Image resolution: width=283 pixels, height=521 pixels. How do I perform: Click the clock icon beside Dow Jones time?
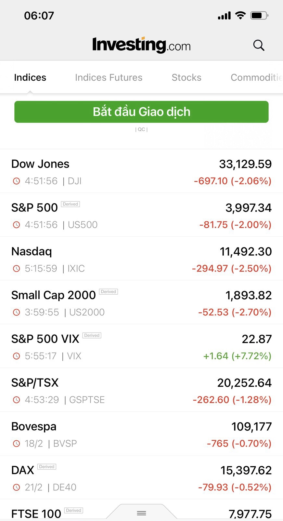[x=16, y=181]
